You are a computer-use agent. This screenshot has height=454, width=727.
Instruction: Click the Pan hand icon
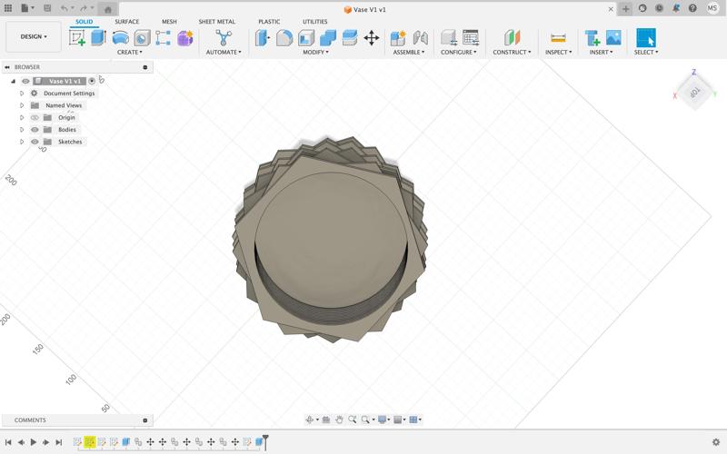(339, 419)
